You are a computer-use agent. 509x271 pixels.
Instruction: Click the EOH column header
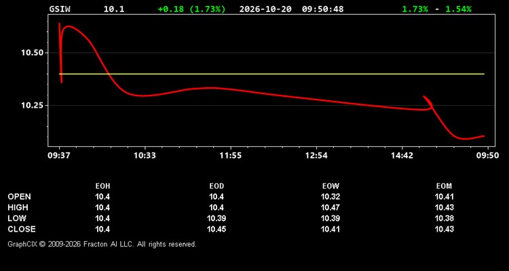point(102,186)
